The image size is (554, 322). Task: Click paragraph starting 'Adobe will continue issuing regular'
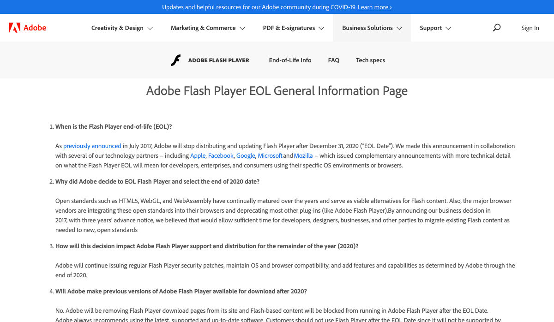pos(285,270)
